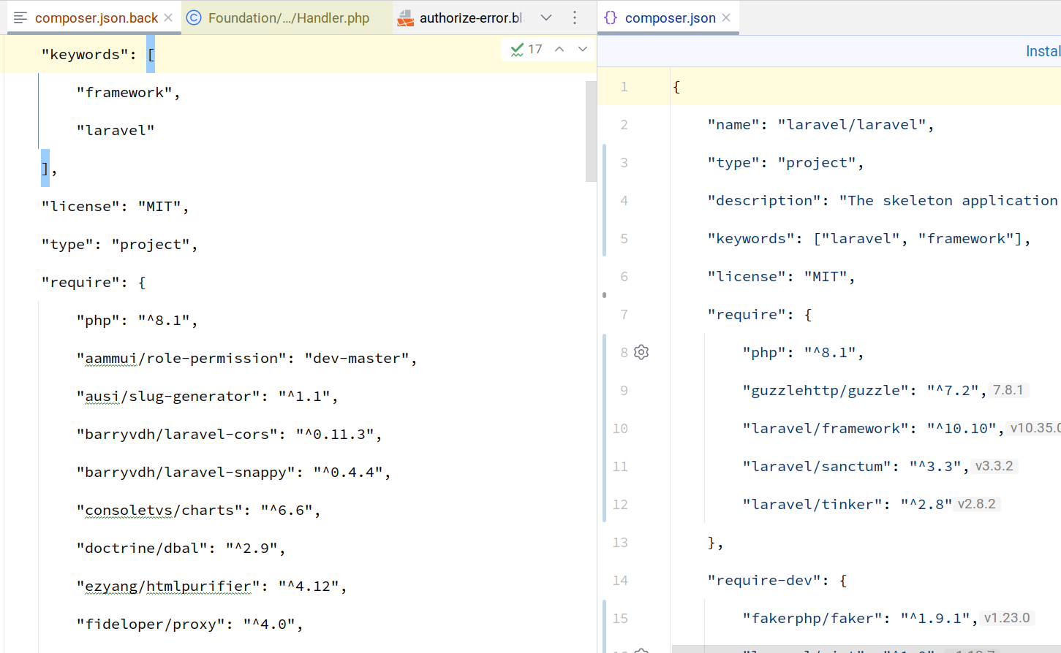Click line number 13 in the gutter
Screen dimensions: 1061x653
coord(620,542)
